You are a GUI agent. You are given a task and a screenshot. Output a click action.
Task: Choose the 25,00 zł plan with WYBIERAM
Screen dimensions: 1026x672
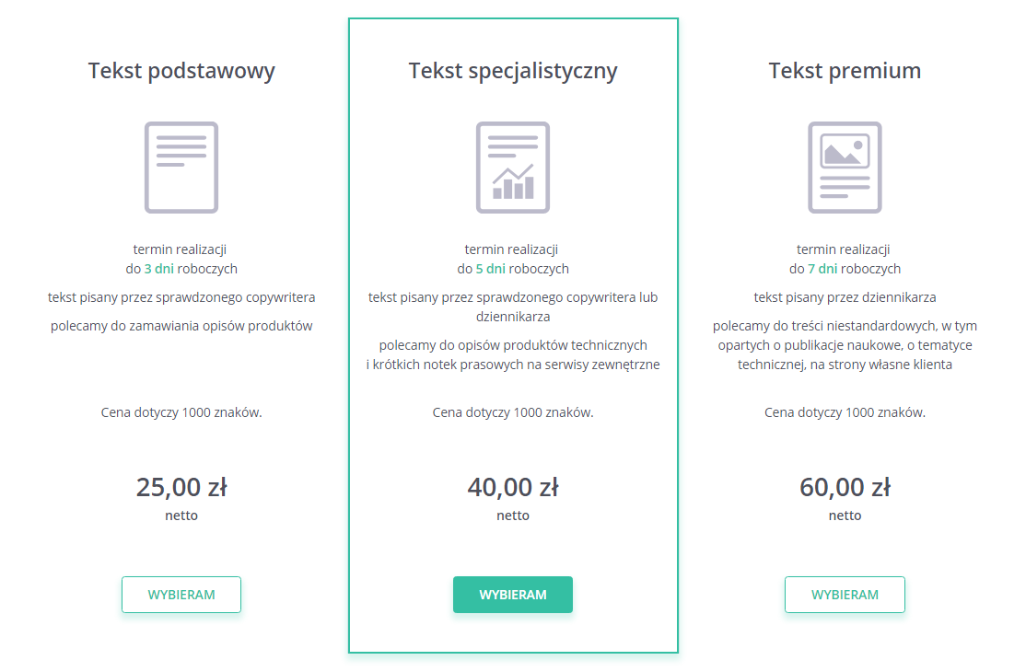coord(181,594)
